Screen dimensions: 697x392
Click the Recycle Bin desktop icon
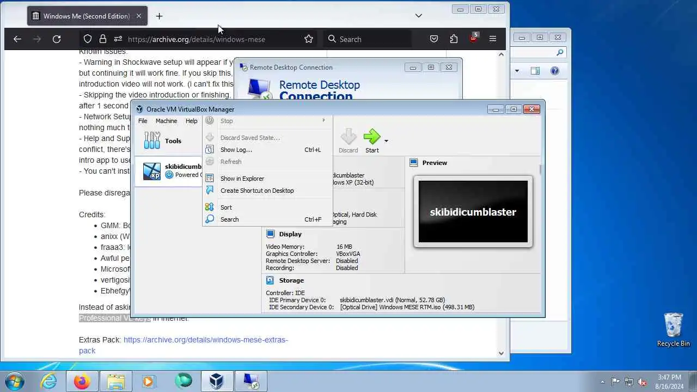[674, 330]
